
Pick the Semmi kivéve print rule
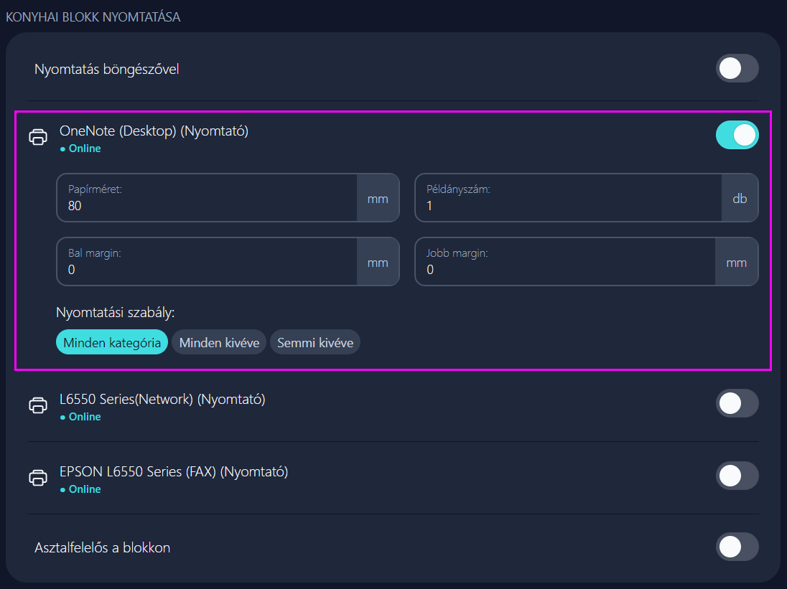click(x=315, y=342)
